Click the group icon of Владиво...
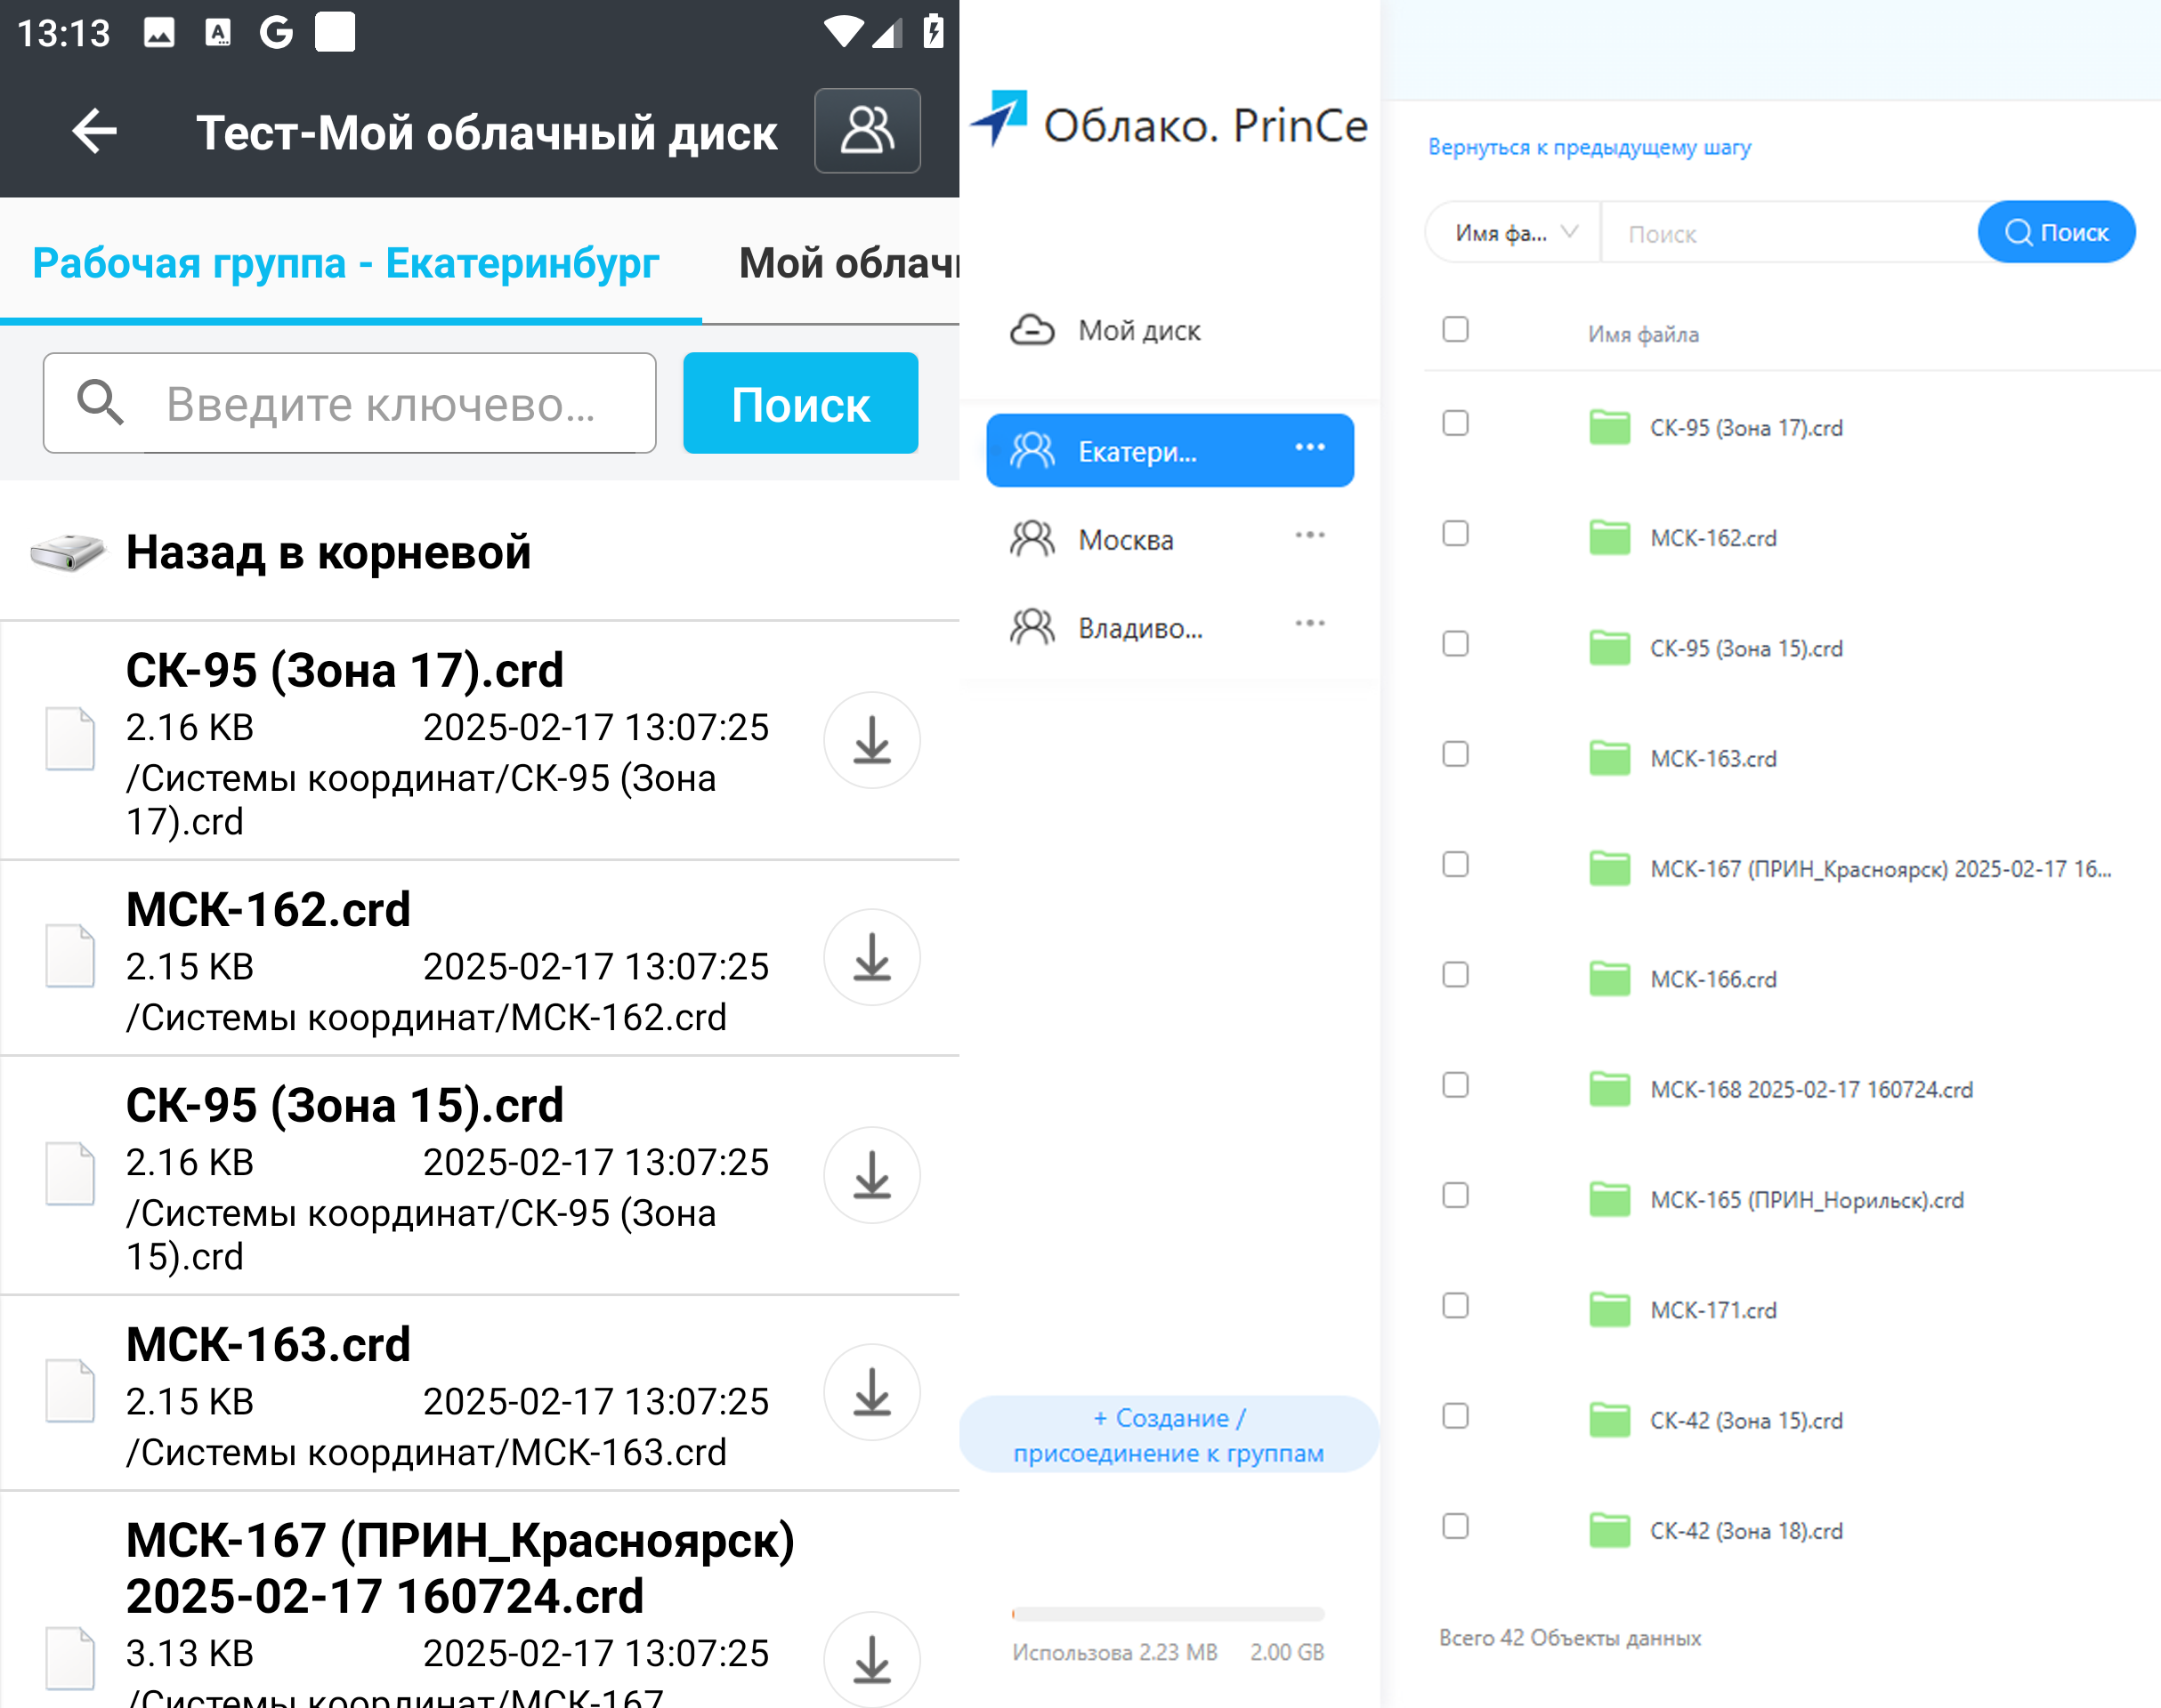2161x1708 pixels. (1032, 627)
